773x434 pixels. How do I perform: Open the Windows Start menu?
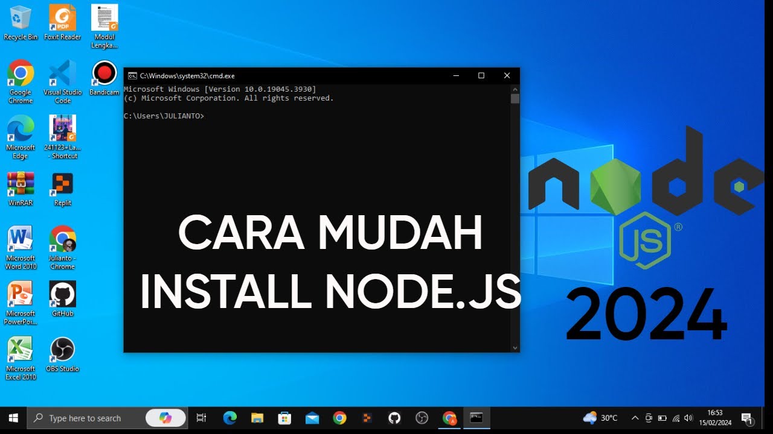pyautogui.click(x=13, y=418)
